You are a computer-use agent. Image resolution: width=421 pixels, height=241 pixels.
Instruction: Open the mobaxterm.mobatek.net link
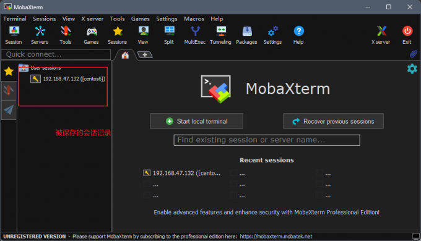point(276,237)
